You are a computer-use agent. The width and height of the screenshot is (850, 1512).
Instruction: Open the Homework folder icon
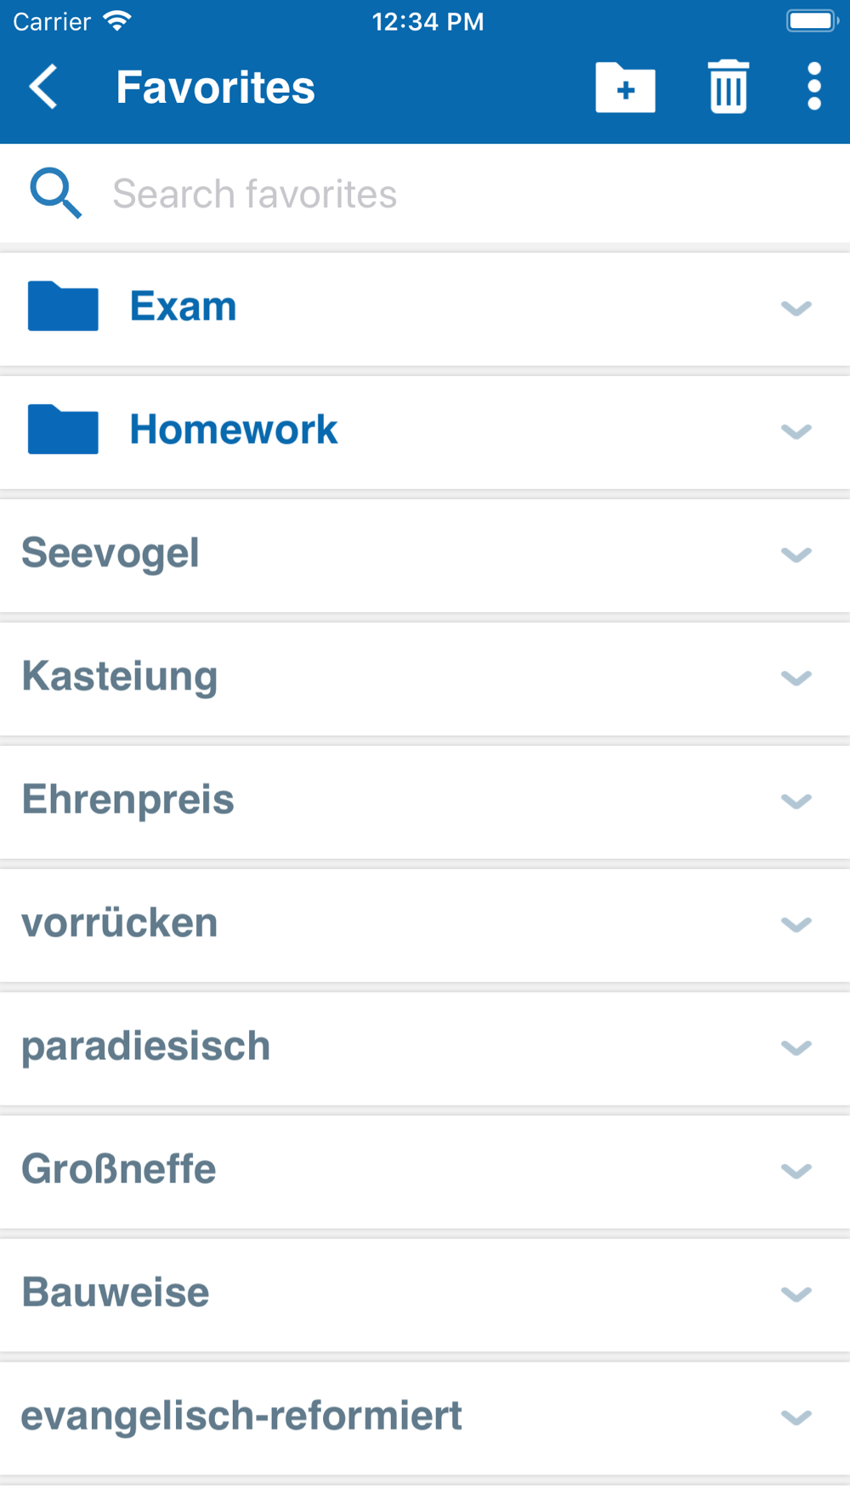(63, 429)
